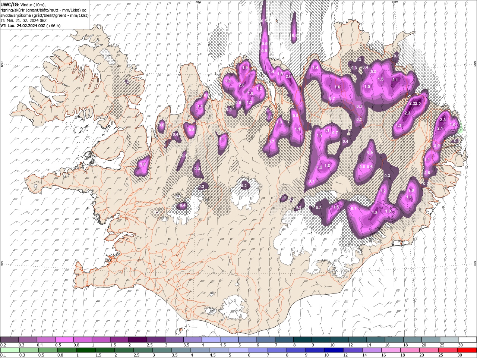Pick the light pink rain swatch labeled 16
The height and width of the screenshot is (358, 477).
pyautogui.click(x=390, y=350)
